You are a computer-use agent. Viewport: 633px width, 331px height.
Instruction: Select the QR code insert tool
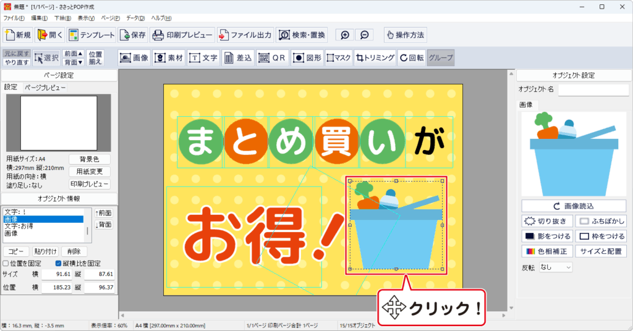(272, 58)
